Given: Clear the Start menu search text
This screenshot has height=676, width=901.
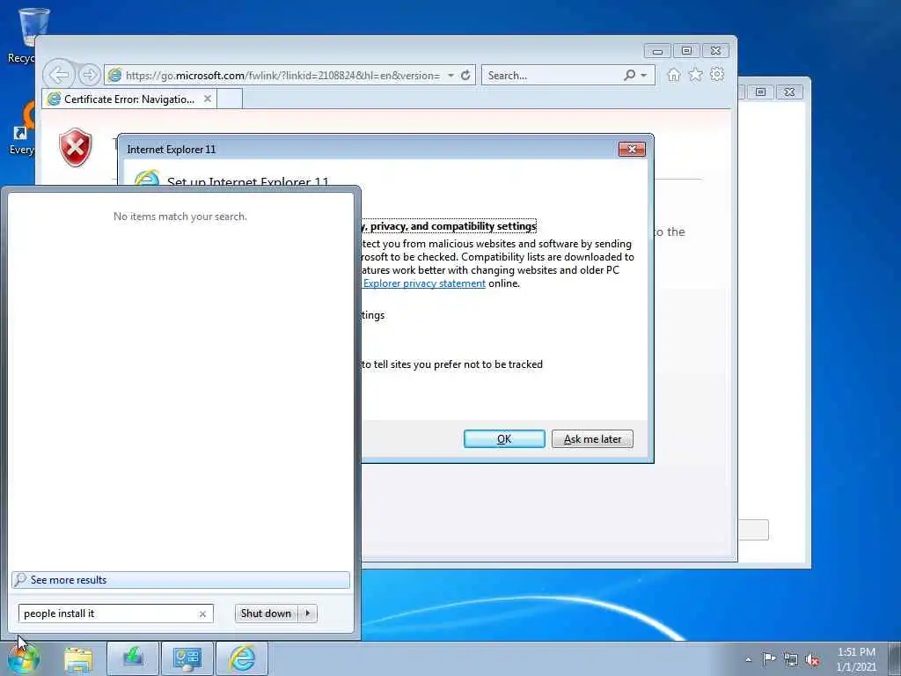Looking at the screenshot, I should [203, 614].
